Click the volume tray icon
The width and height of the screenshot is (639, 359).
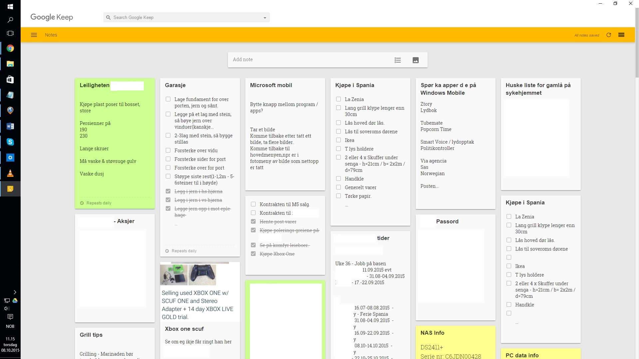point(7,308)
